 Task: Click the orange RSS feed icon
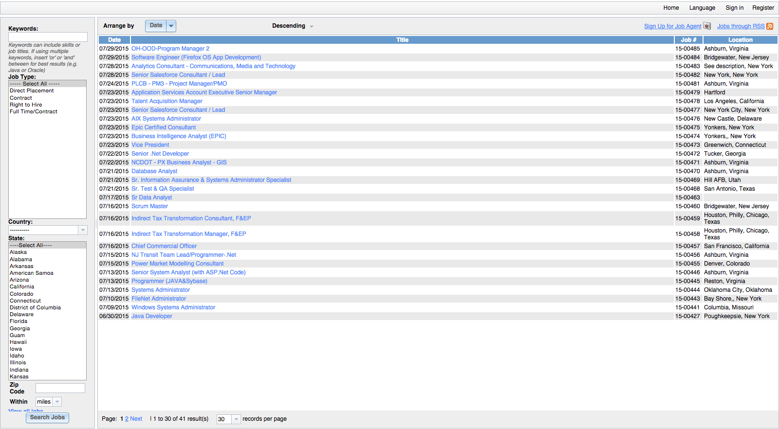770,26
